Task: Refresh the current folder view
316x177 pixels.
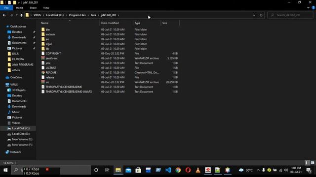Action: click(261, 15)
